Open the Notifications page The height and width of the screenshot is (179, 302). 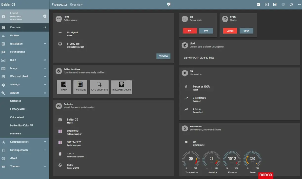pyautogui.click(x=17, y=52)
